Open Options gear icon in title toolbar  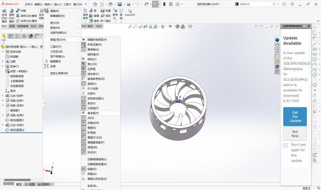coord(177,4)
